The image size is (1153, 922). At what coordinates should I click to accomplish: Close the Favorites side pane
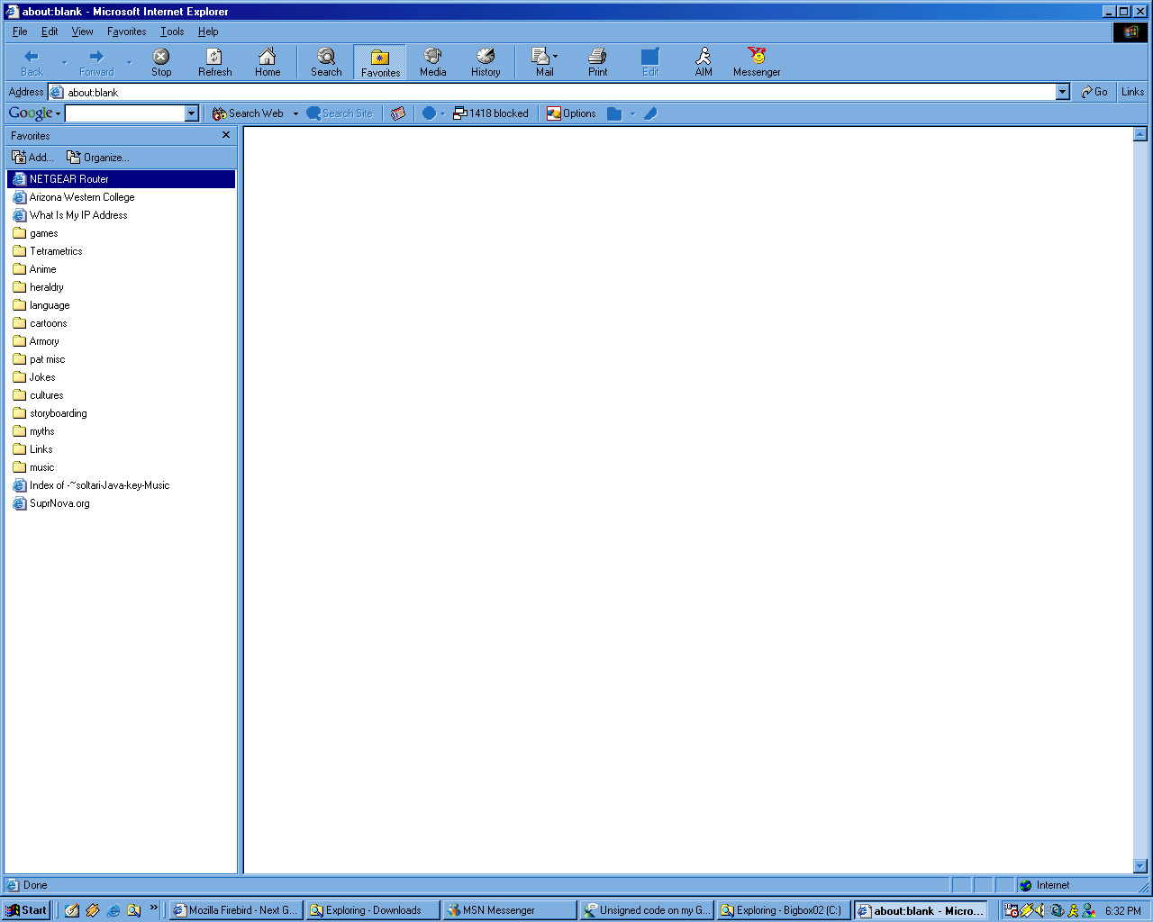pyautogui.click(x=226, y=135)
